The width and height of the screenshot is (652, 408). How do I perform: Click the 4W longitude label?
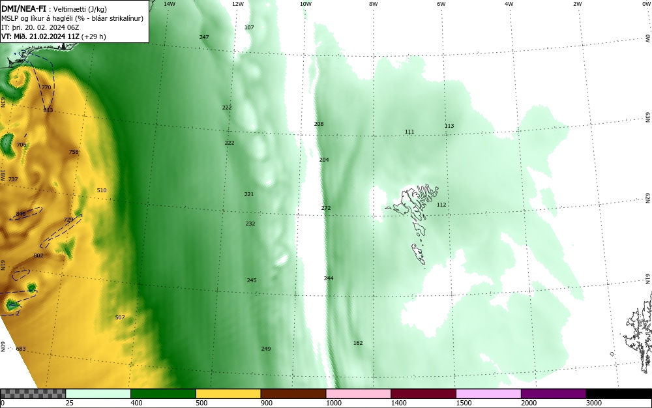[509, 4]
